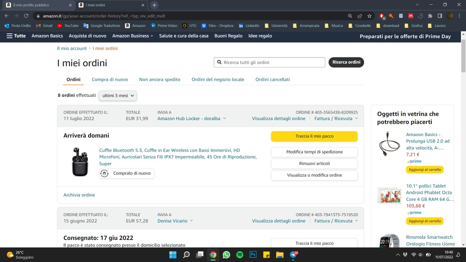Select the Non ancora spedito tab
466x262 pixels.
tap(159, 79)
